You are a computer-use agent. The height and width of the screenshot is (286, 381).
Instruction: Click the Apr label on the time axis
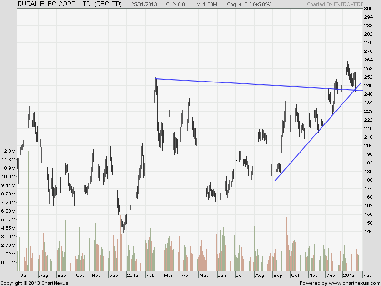coord(185,276)
